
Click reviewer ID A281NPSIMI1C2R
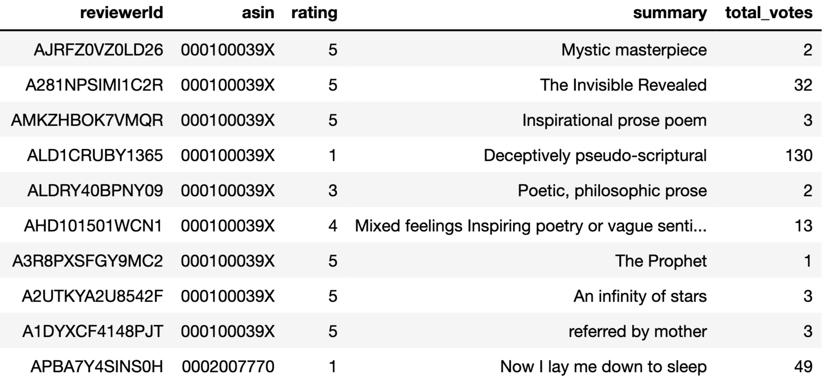pyautogui.click(x=94, y=85)
